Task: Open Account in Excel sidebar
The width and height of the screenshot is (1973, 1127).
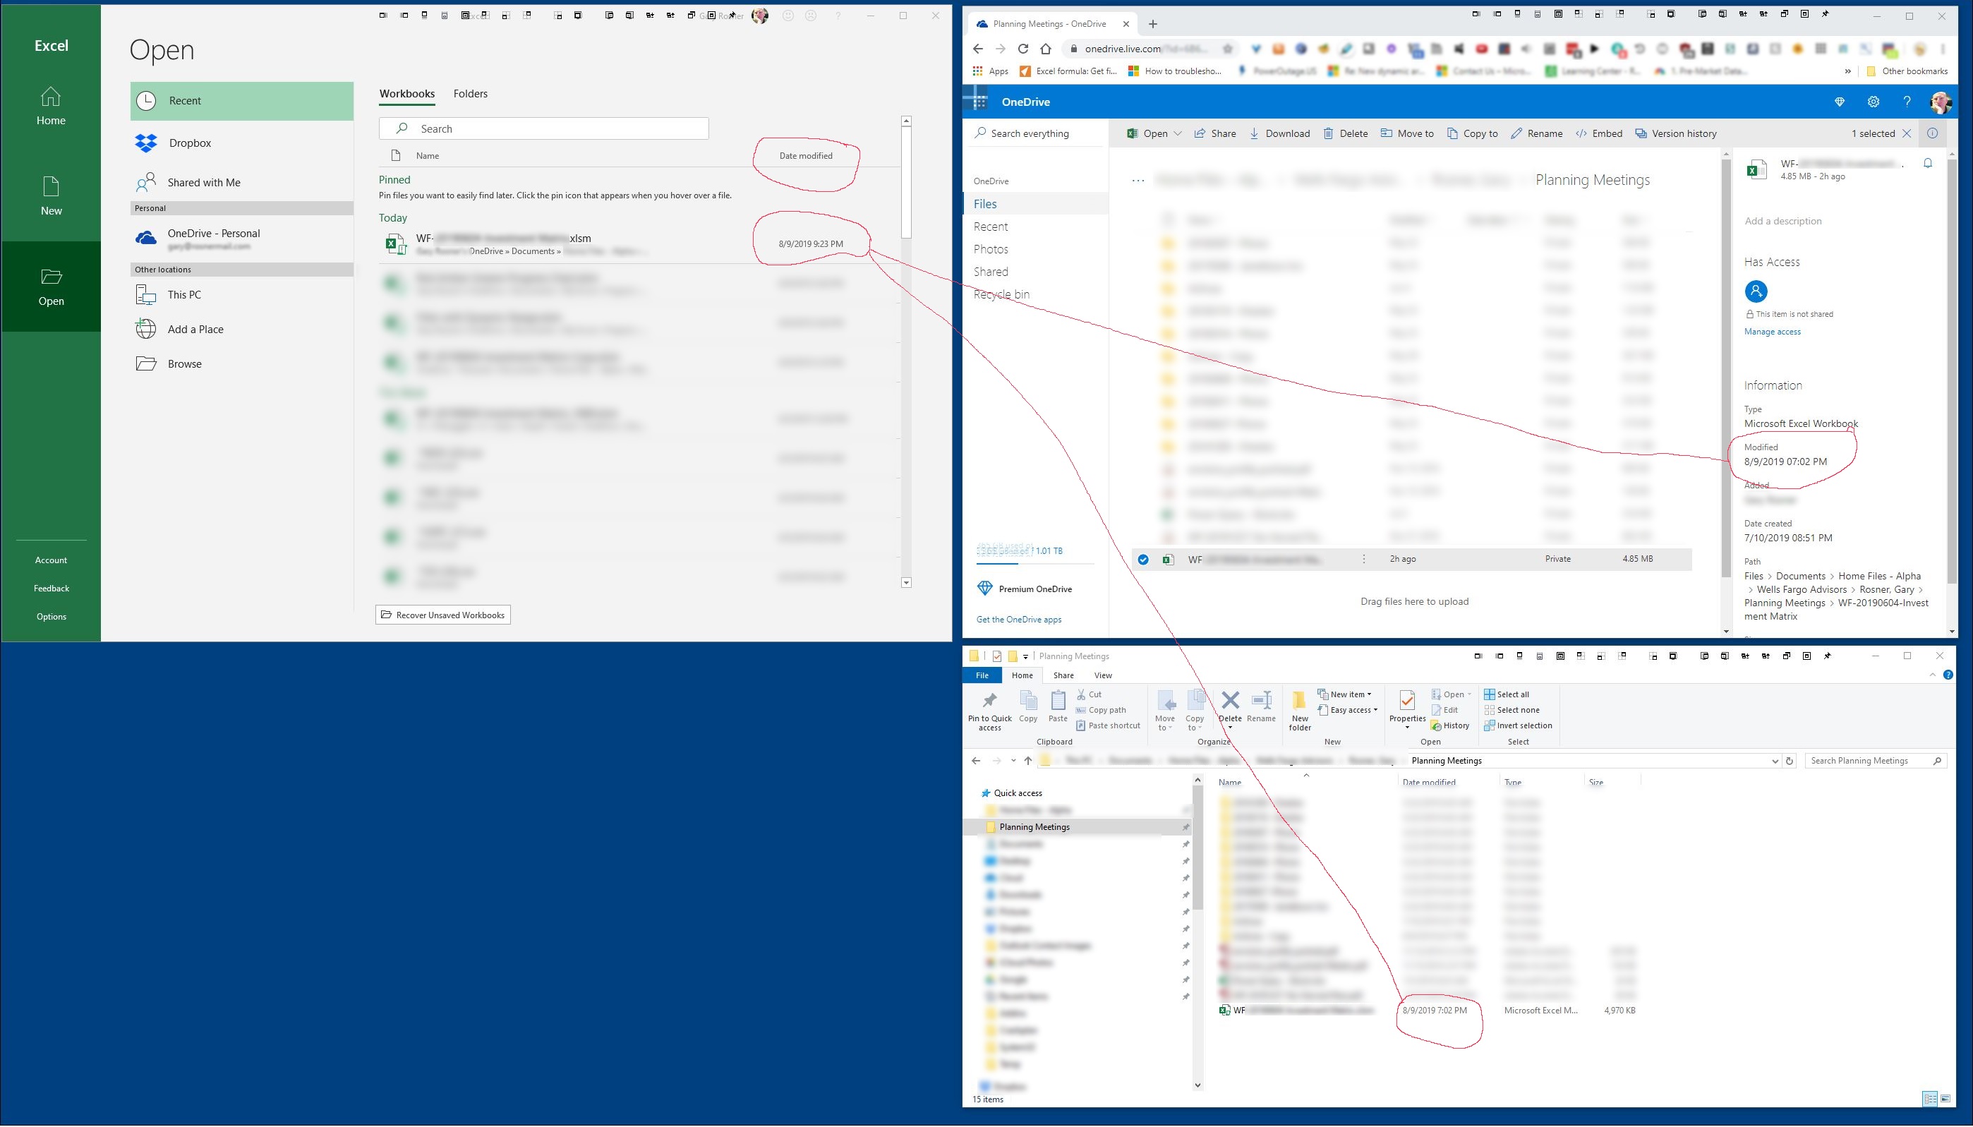Action: click(51, 560)
